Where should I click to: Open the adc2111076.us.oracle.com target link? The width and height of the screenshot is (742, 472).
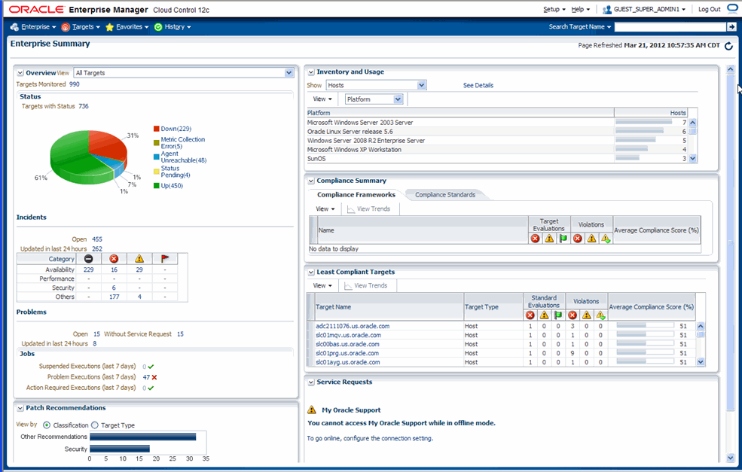pyautogui.click(x=353, y=326)
